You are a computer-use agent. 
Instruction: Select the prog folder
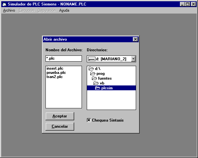pos(111,74)
